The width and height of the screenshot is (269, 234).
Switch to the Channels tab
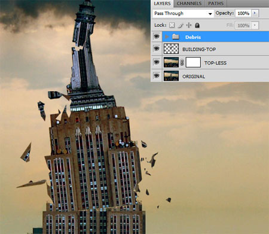point(189,4)
